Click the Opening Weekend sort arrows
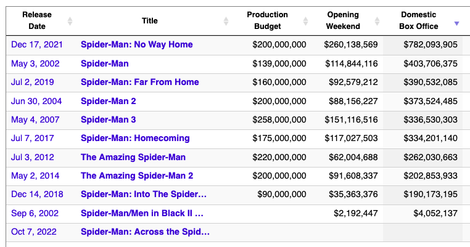Viewport: 470px width, 247px height. click(377, 21)
